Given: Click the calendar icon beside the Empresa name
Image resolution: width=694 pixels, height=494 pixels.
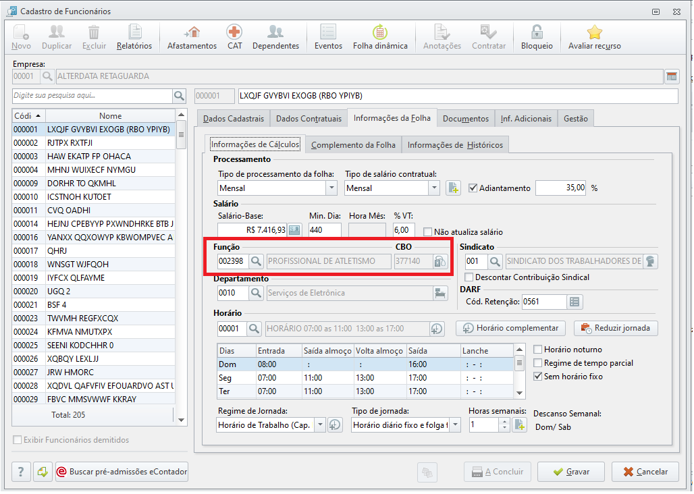Looking at the screenshot, I should [672, 76].
